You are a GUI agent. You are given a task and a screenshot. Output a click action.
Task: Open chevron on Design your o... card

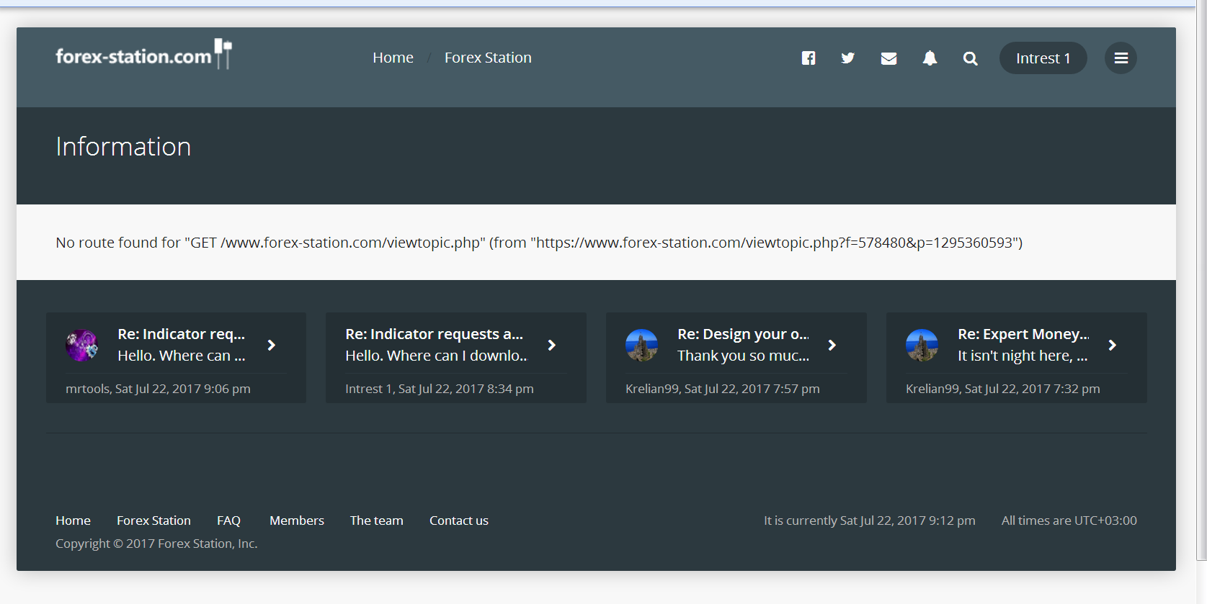click(x=832, y=346)
